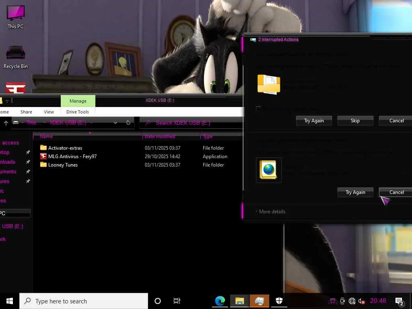The height and width of the screenshot is (309, 412).
Task: Click the MLG Antivirus application icon
Action: (x=43, y=157)
